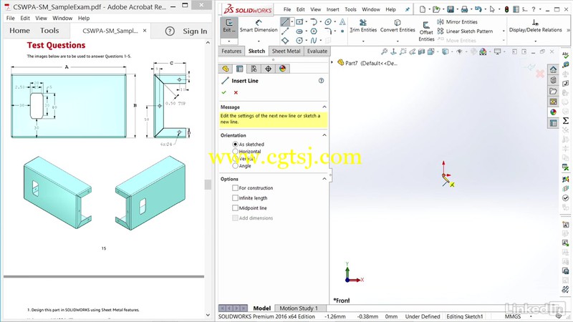Viewport: 573px width, 322px height.
Task: Enable For construction option
Action: click(x=235, y=187)
